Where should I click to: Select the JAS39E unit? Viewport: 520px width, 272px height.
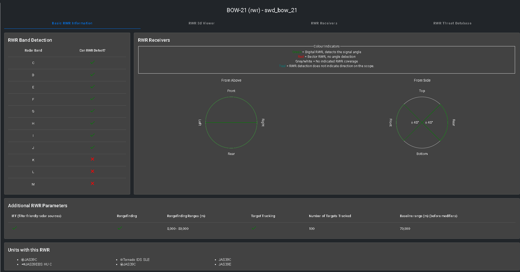point(225,264)
